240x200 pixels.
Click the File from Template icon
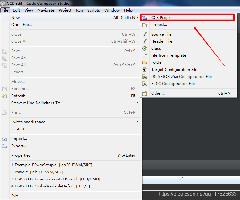click(145, 55)
